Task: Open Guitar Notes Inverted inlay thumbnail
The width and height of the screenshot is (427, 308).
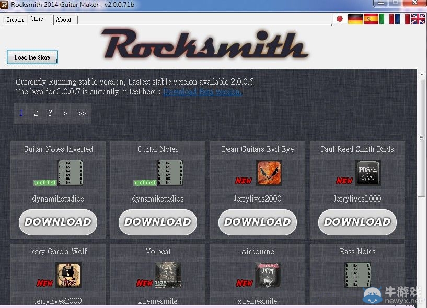Action: pyautogui.click(x=70, y=173)
